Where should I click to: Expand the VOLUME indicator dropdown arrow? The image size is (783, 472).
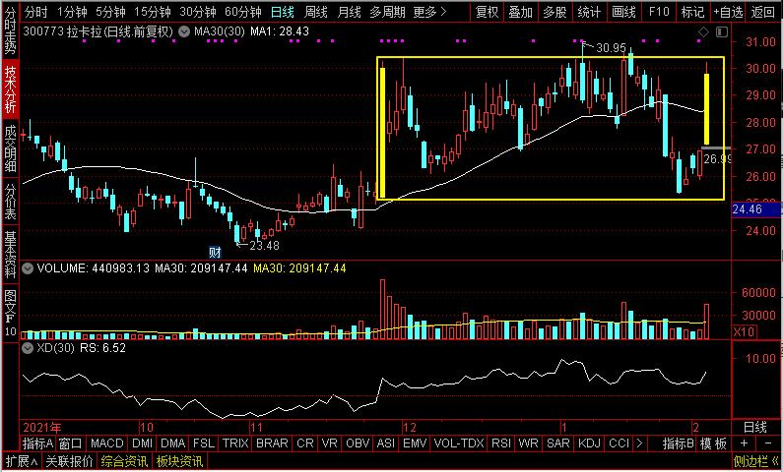pyautogui.click(x=28, y=268)
